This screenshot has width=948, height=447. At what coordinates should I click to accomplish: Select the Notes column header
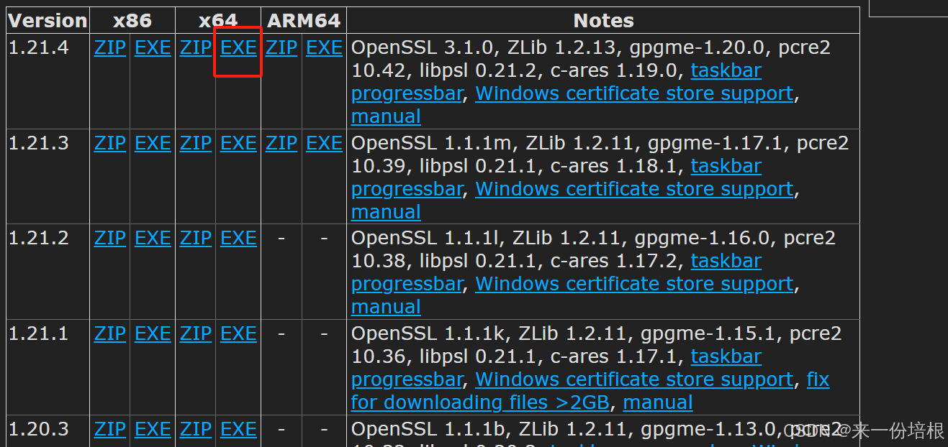(603, 21)
